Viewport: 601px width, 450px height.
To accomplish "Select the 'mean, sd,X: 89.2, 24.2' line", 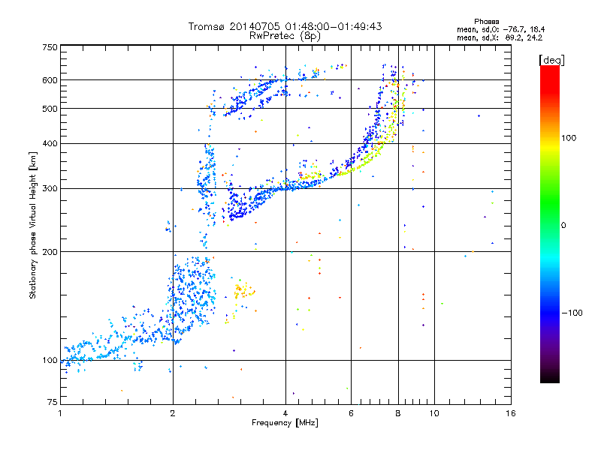I will tap(500, 37).
